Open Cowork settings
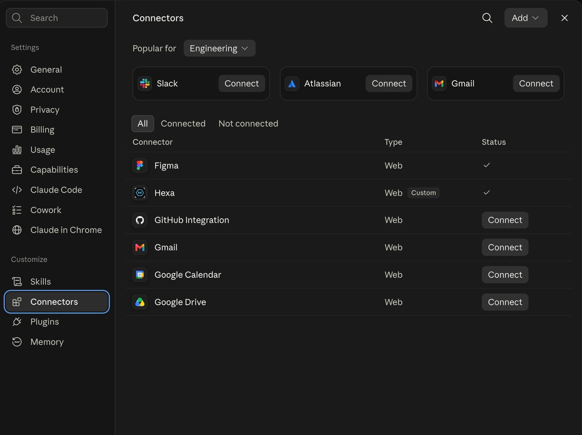 pyautogui.click(x=57, y=210)
